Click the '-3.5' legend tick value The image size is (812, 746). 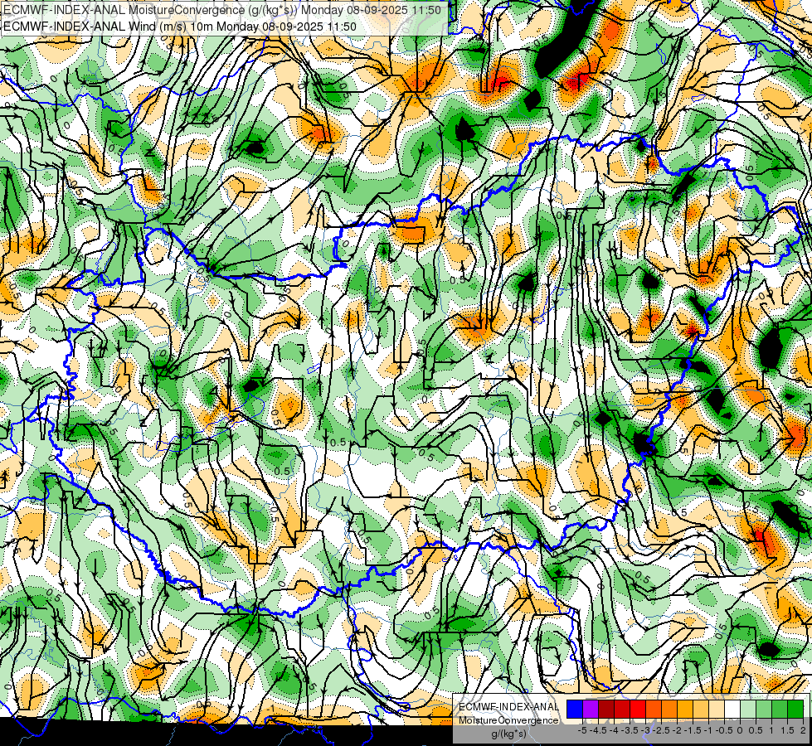pos(630,730)
